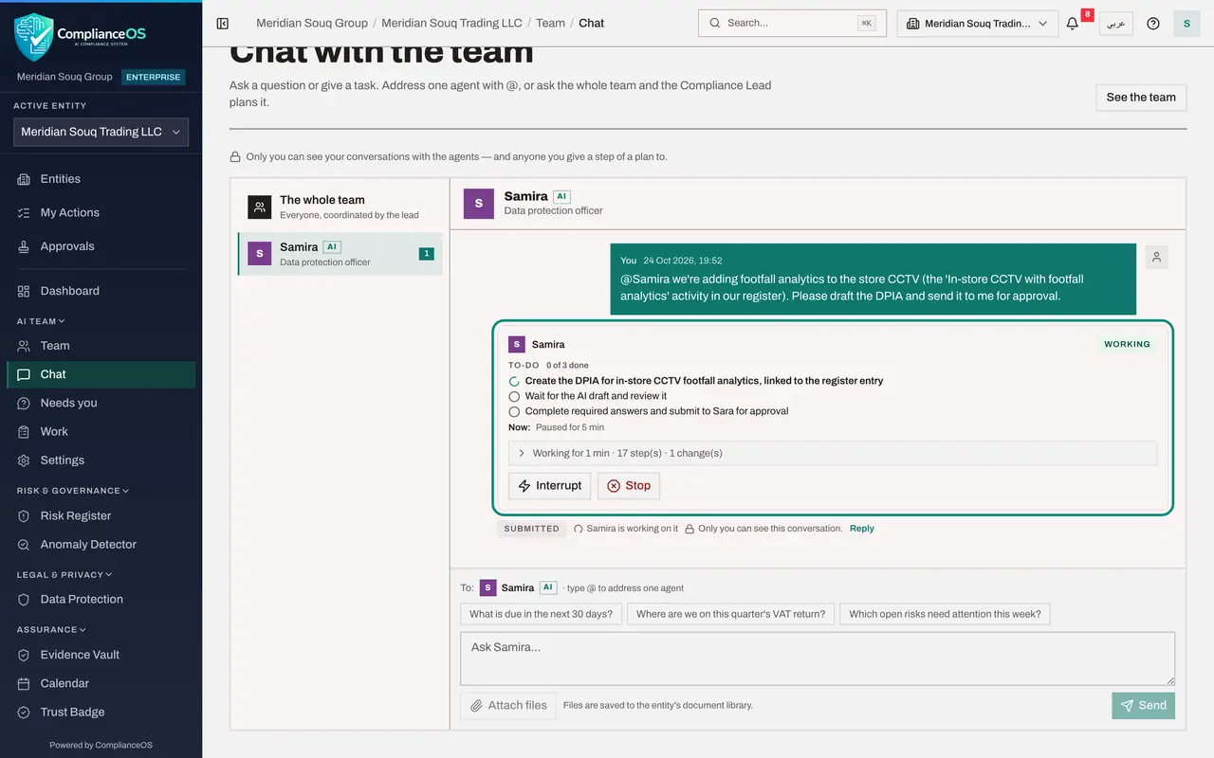Select the whole team conversation

(x=340, y=207)
